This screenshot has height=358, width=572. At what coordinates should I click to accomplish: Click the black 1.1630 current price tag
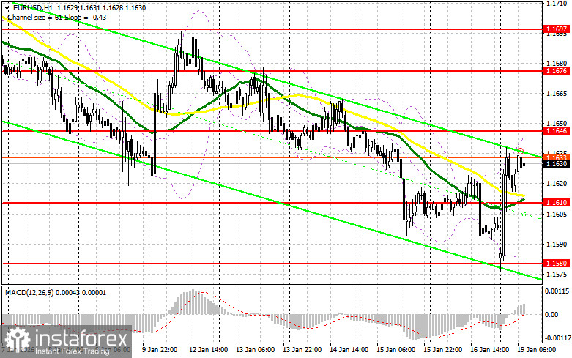pos(556,164)
